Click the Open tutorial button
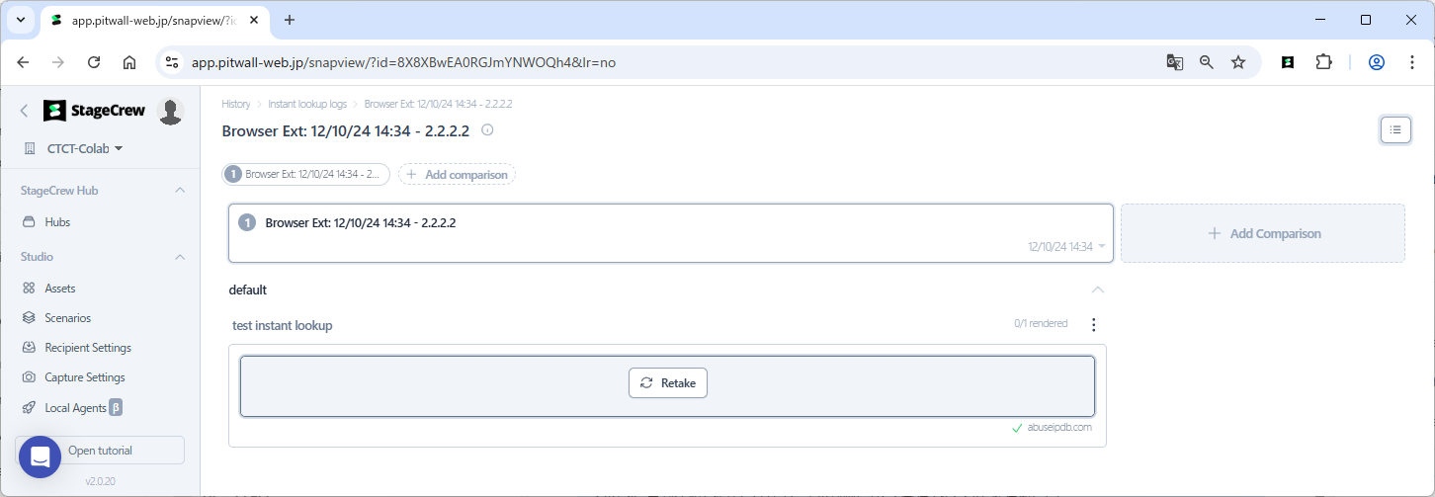The width and height of the screenshot is (1435, 497). coord(100,451)
